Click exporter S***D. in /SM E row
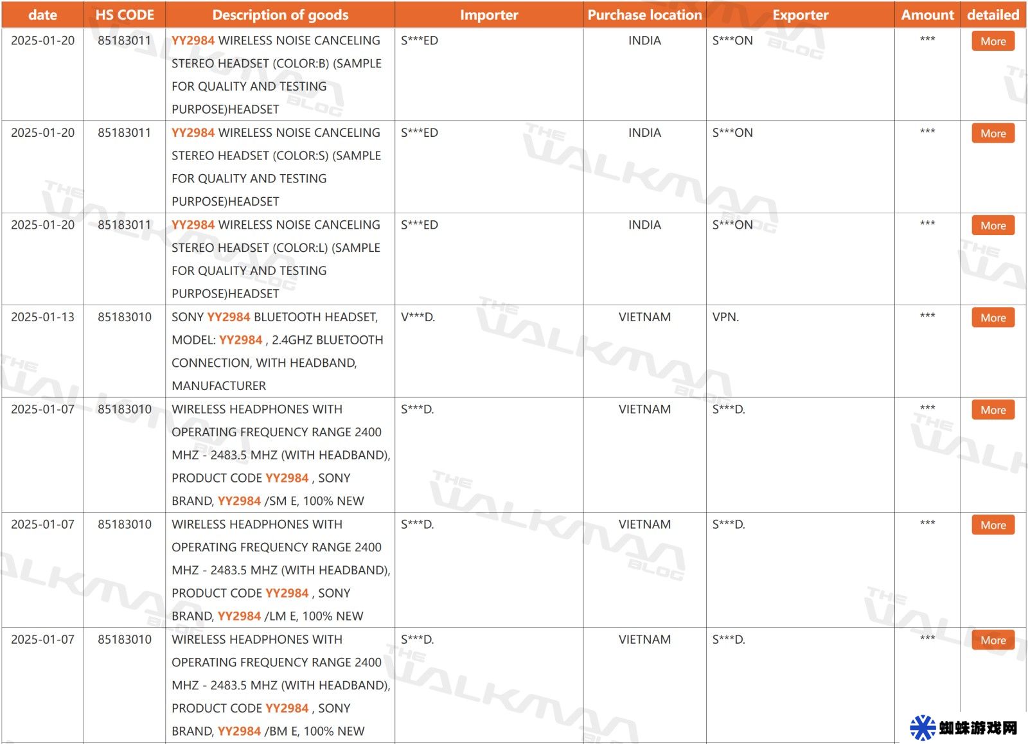Viewport: 1028px width, 744px height. coord(729,409)
